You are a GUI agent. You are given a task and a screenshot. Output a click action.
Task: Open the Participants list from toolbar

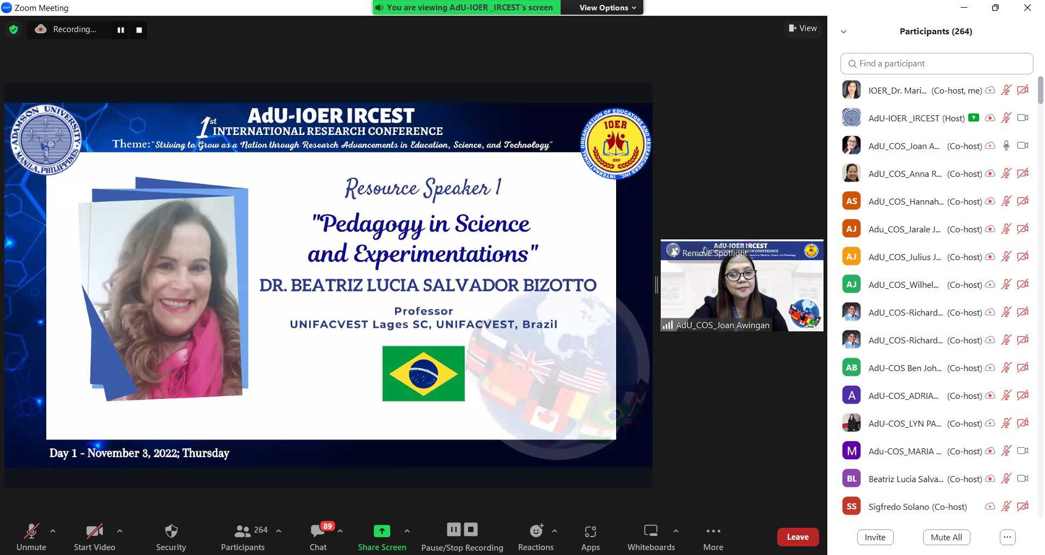click(x=243, y=531)
